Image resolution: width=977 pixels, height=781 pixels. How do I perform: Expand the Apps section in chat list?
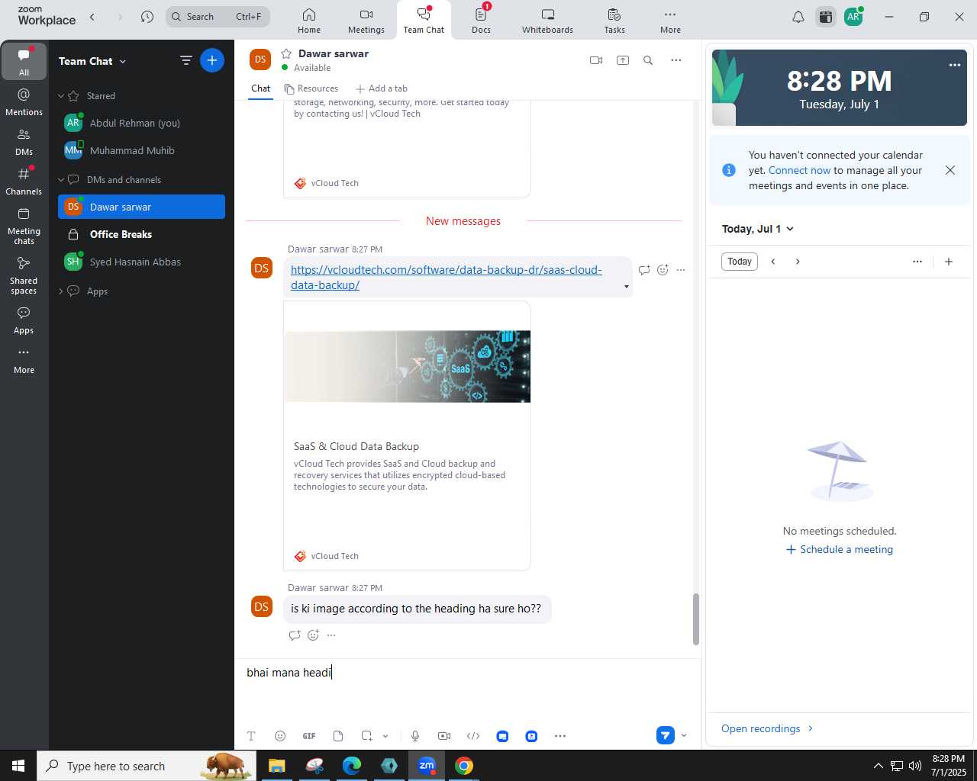[x=61, y=291]
